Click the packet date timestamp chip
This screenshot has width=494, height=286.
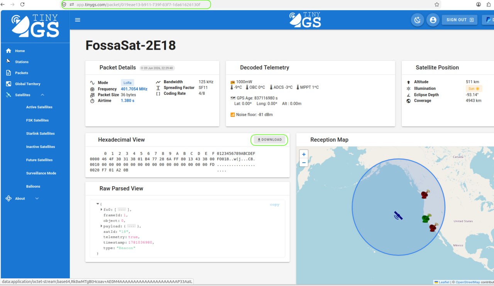pos(157,68)
